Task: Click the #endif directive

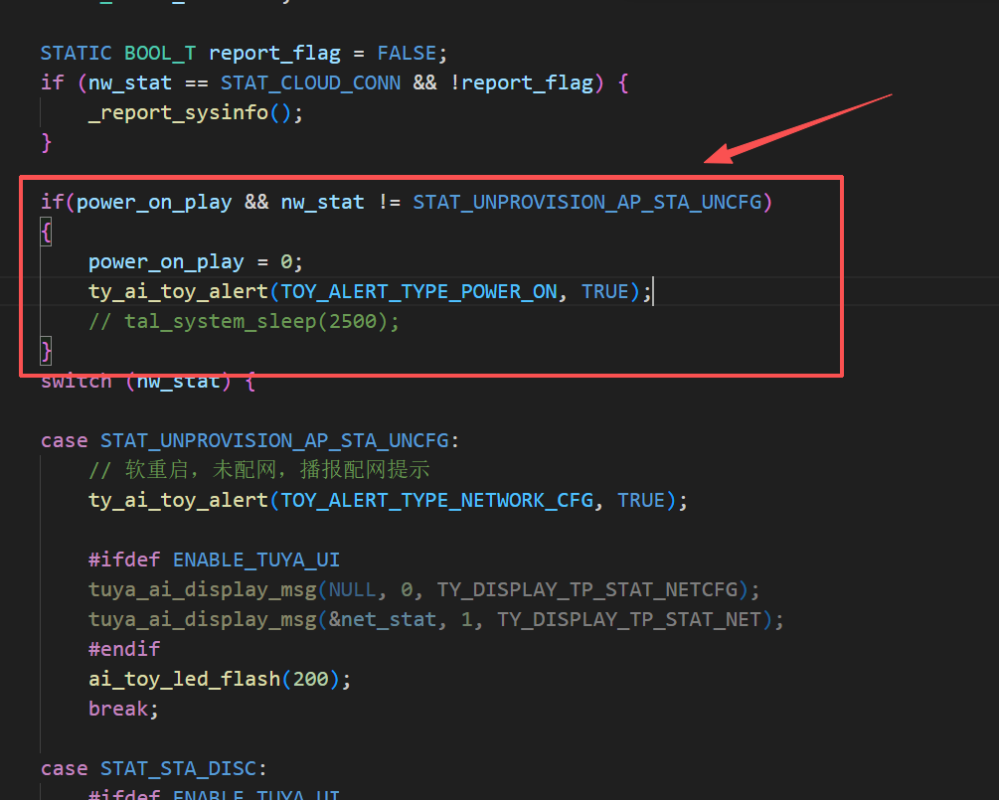Action: 124,649
